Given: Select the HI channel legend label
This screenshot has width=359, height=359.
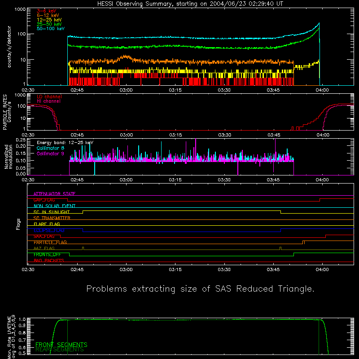Looking at the screenshot, I should (x=48, y=101).
